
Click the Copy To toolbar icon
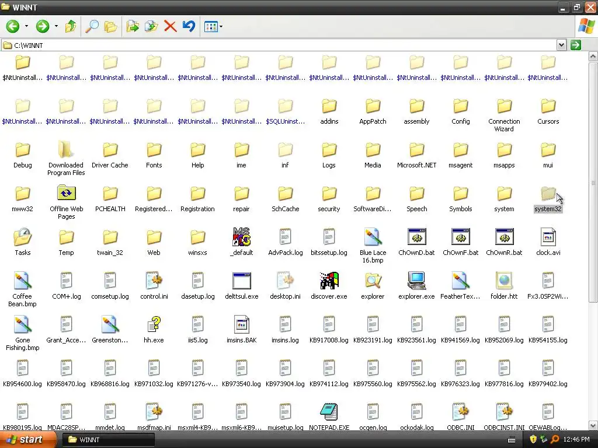click(151, 26)
